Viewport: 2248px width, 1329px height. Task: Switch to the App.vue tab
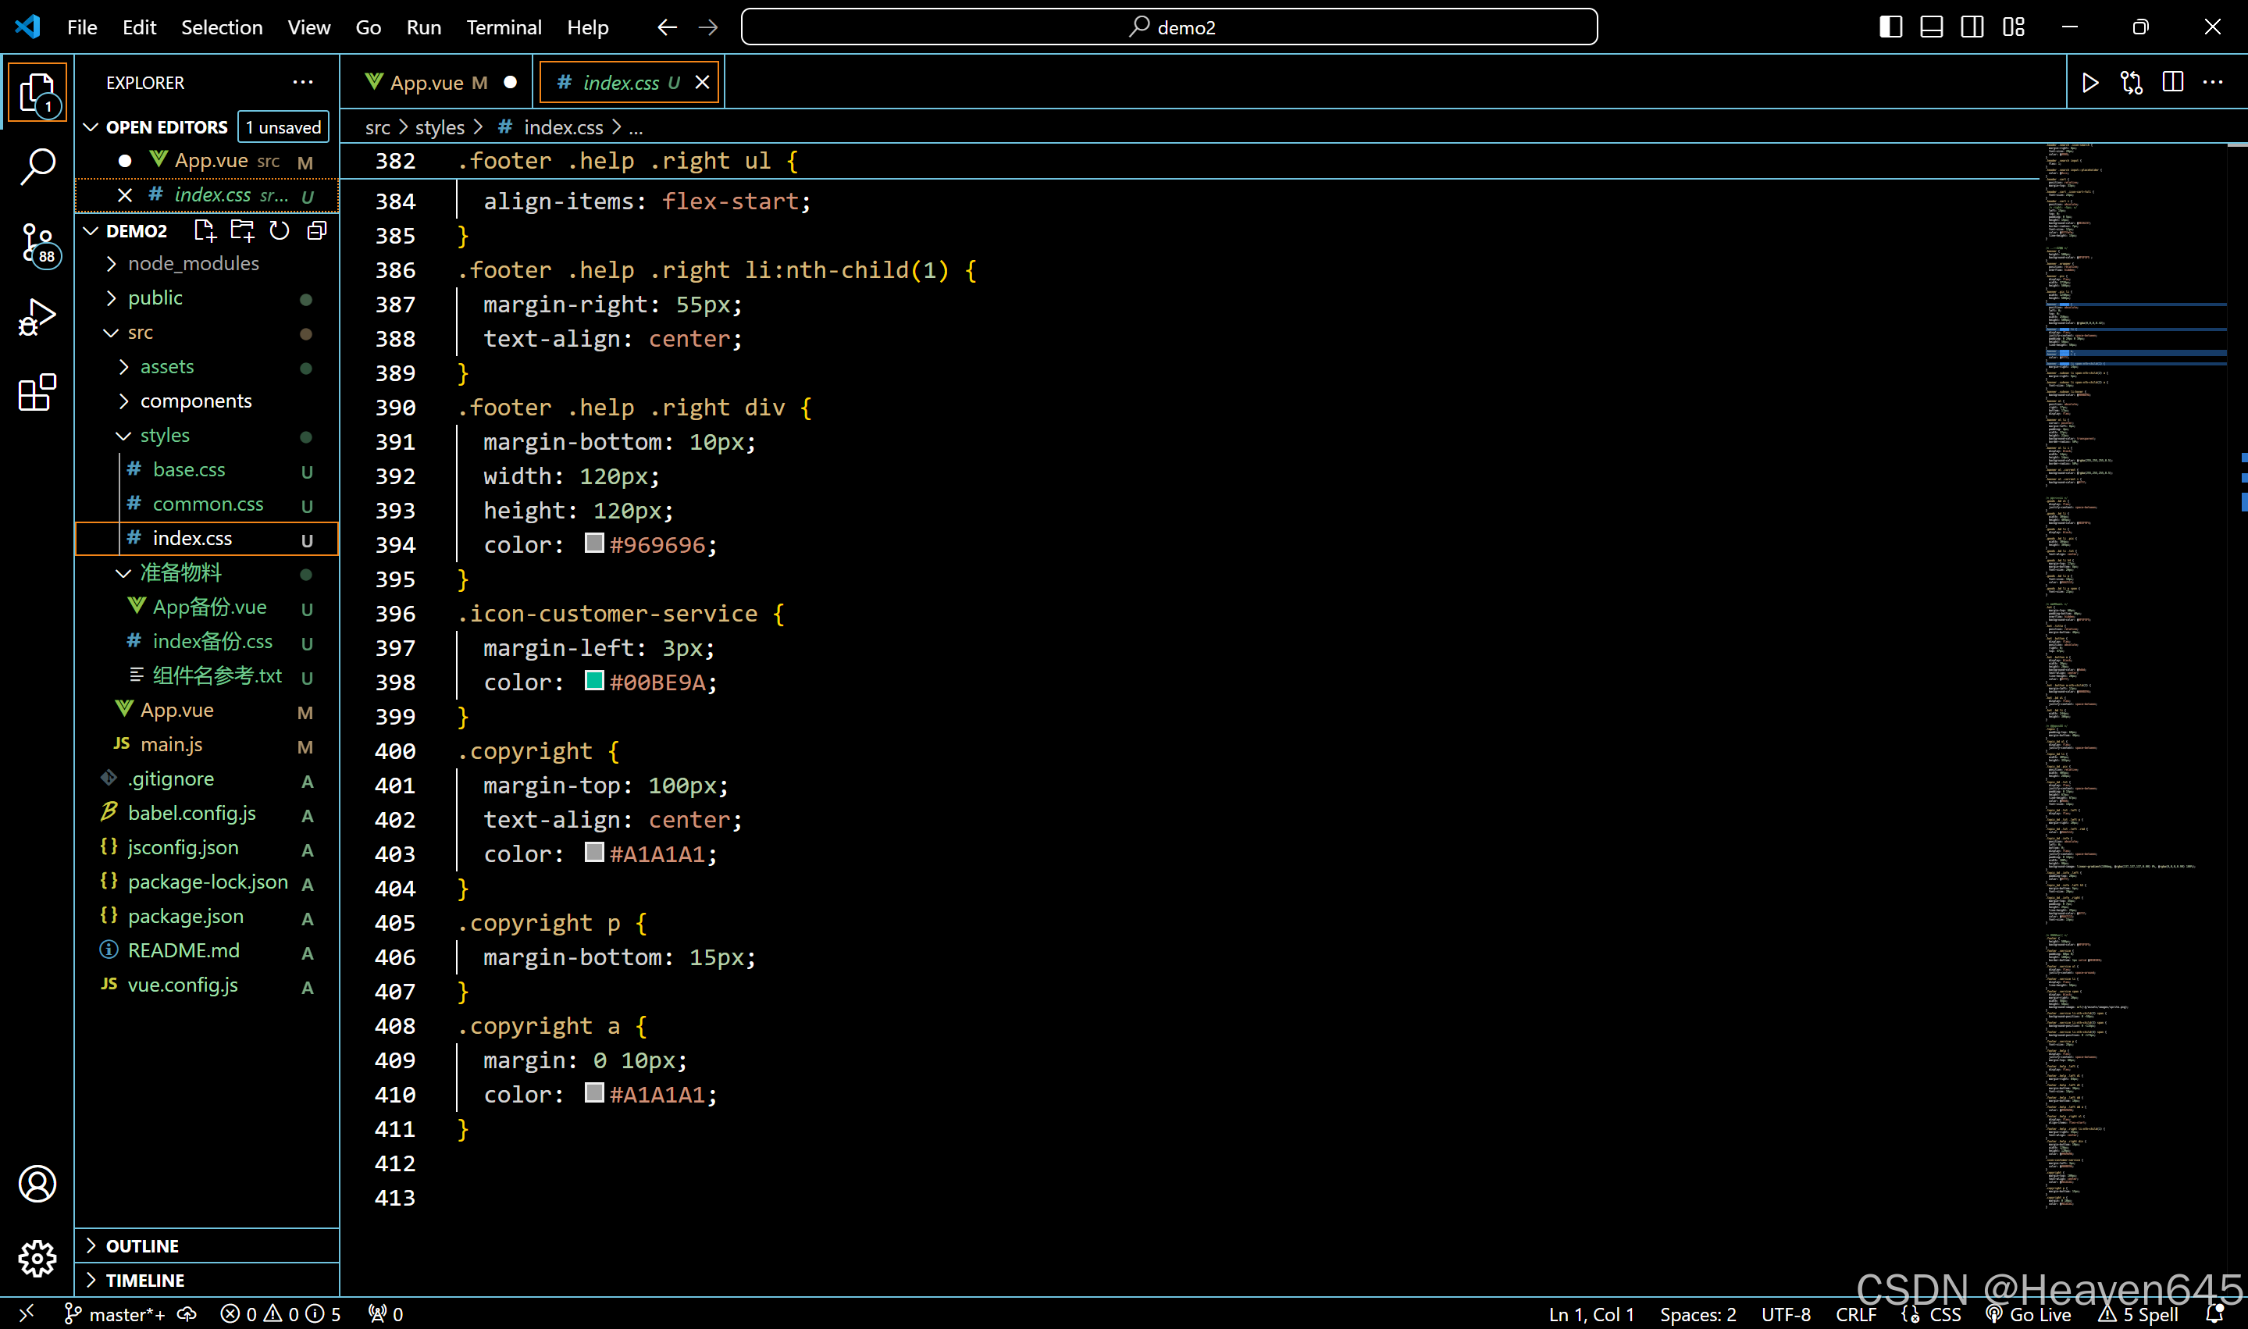point(439,83)
